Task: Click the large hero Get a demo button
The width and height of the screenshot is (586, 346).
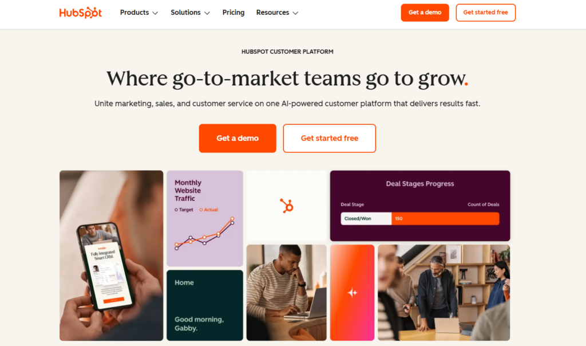Action: [x=237, y=139]
